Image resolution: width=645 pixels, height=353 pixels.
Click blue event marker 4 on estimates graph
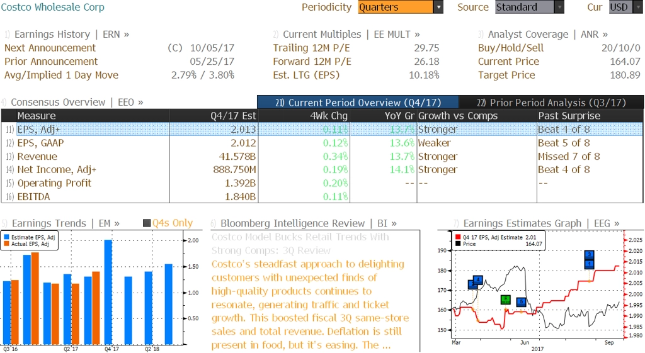pos(477,280)
